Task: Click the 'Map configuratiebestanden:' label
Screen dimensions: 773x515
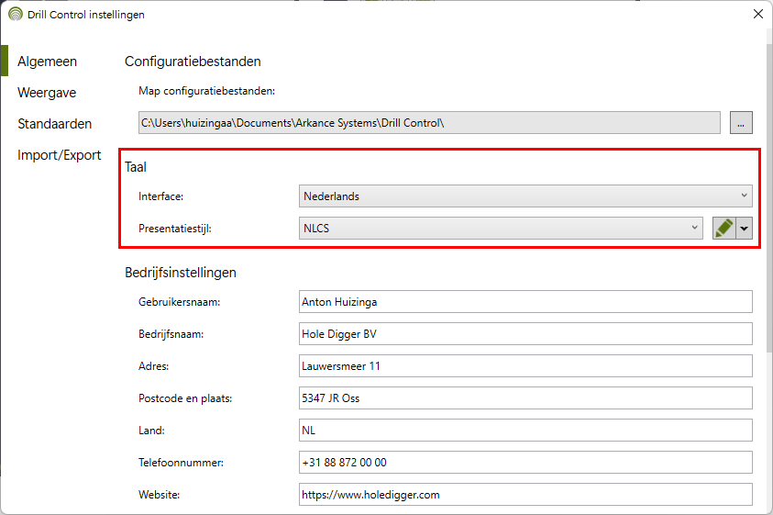Action: point(206,91)
